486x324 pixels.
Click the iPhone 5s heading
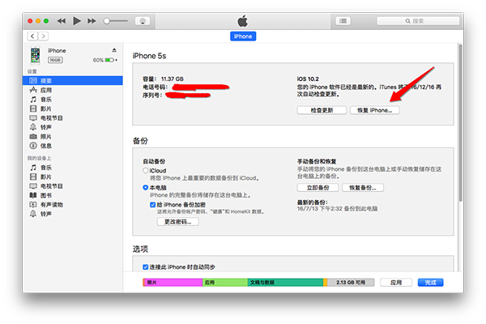pyautogui.click(x=149, y=56)
